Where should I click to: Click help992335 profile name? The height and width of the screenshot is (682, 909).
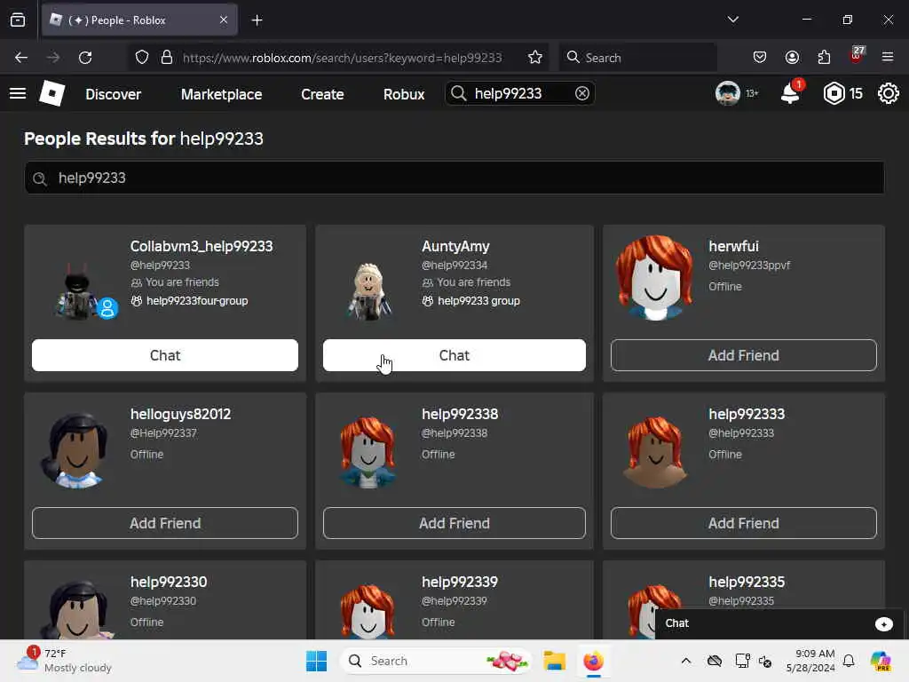coord(747,583)
